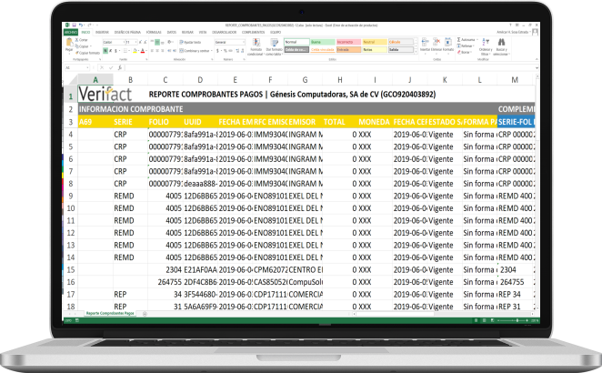Screen dimensions: 602x373
Task: Toggle italic K formatting button
Action: coord(111,51)
